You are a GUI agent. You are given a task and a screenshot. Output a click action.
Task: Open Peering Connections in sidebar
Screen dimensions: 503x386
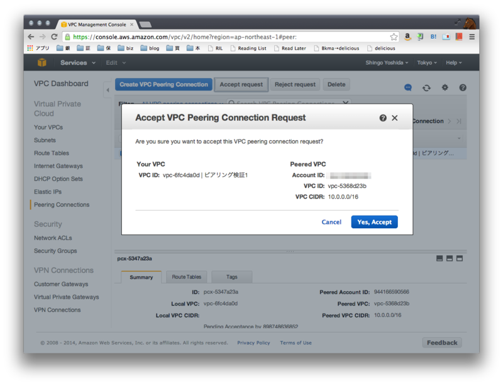point(62,204)
